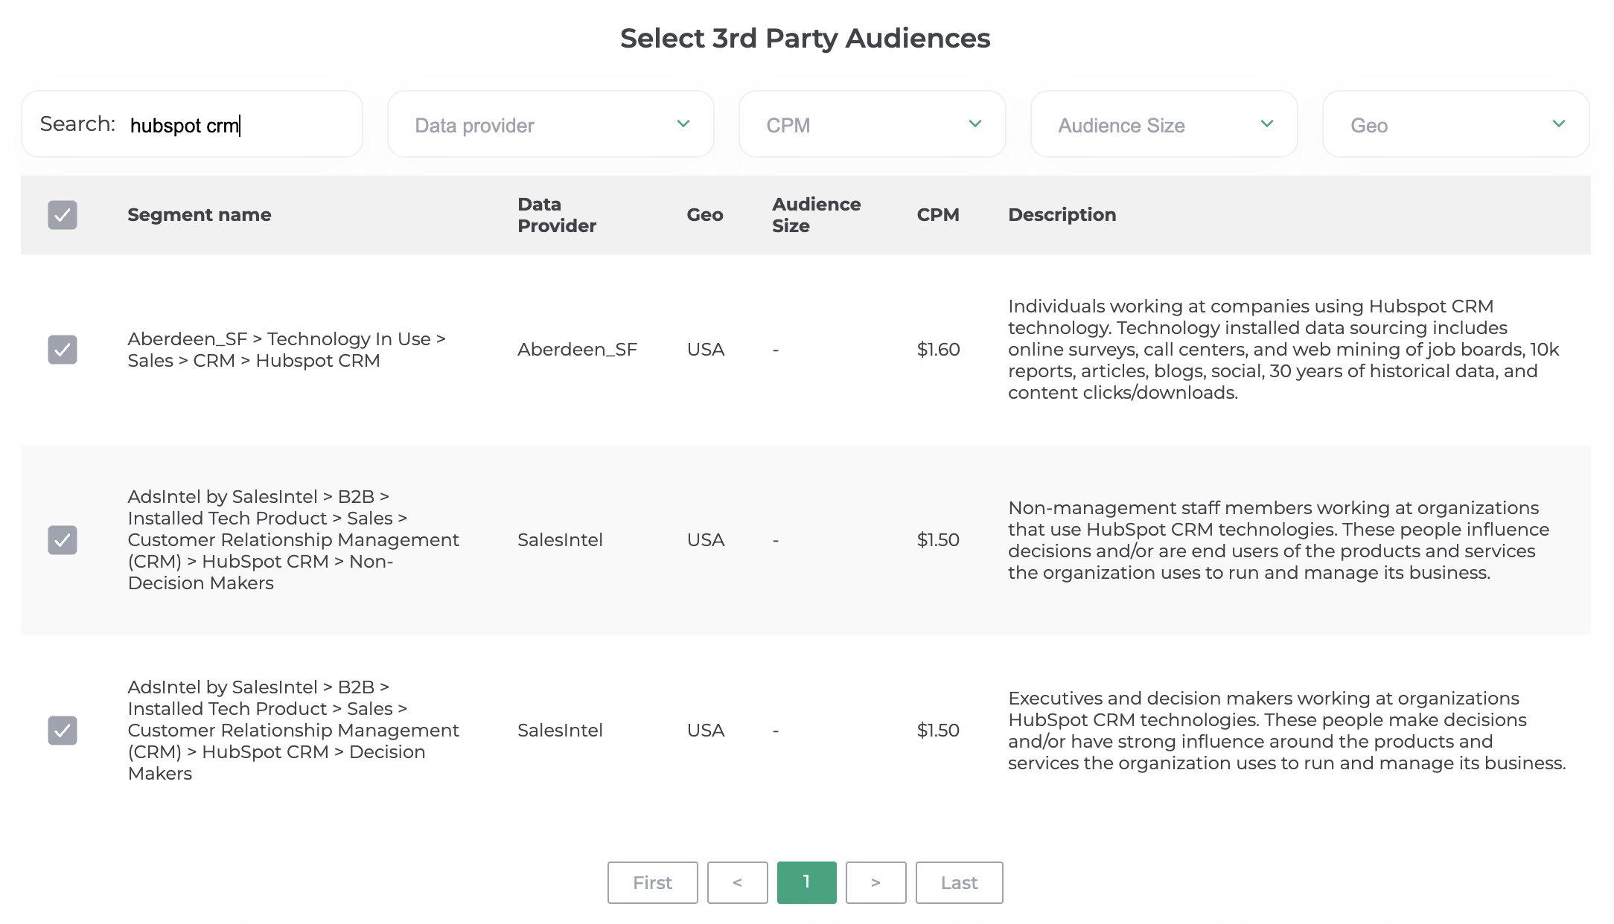The width and height of the screenshot is (1614, 924).
Task: Click the Geo dropdown chevron icon
Action: pos(1559,124)
